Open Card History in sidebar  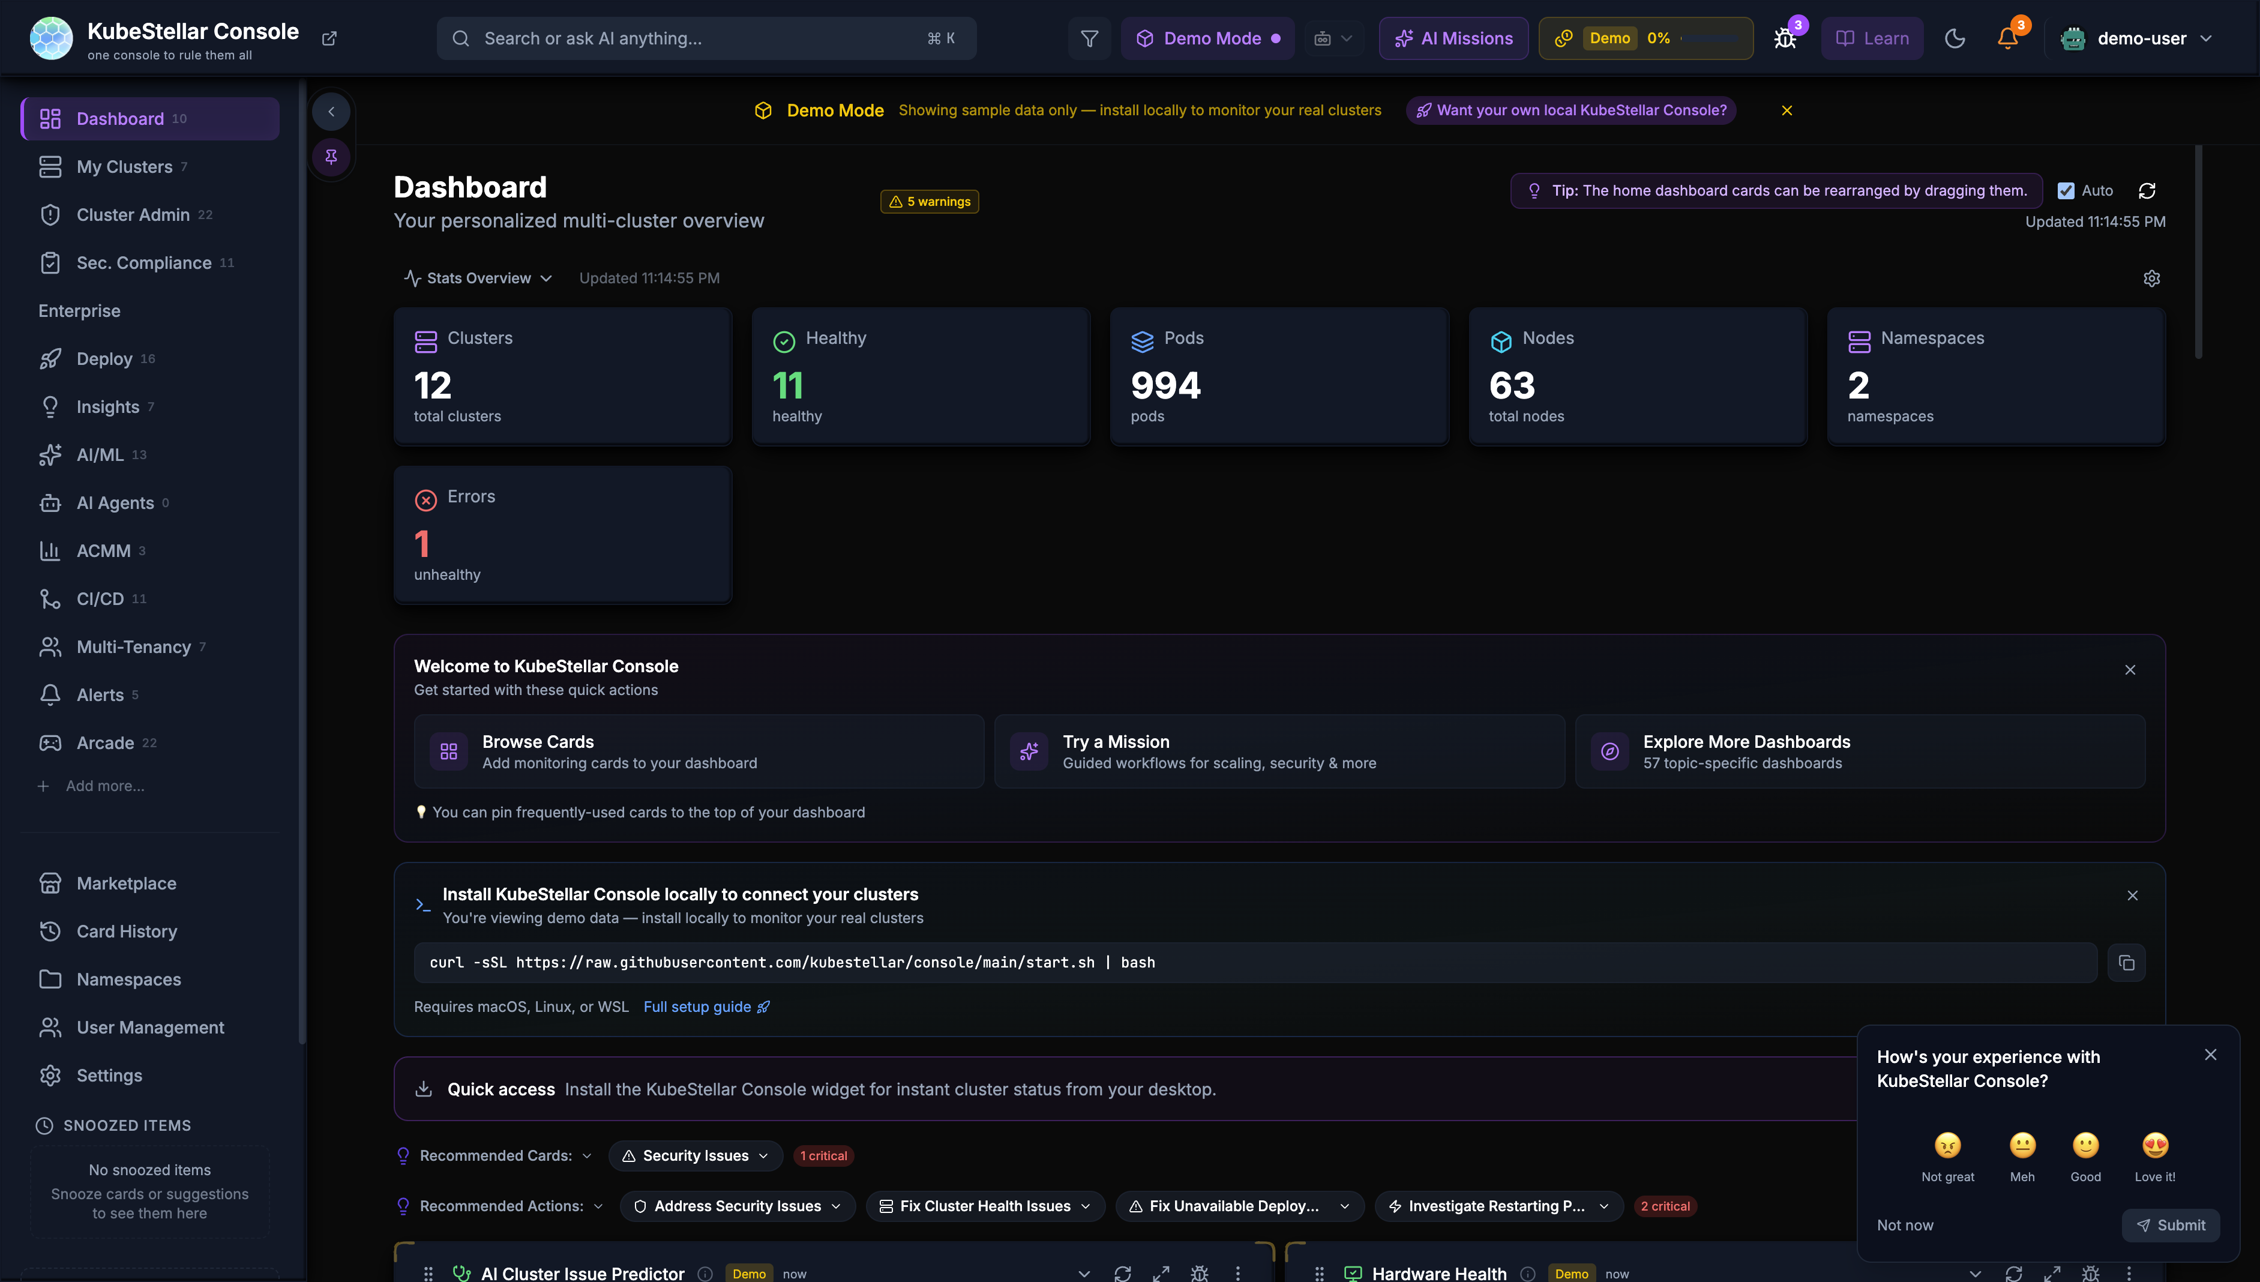point(149,931)
